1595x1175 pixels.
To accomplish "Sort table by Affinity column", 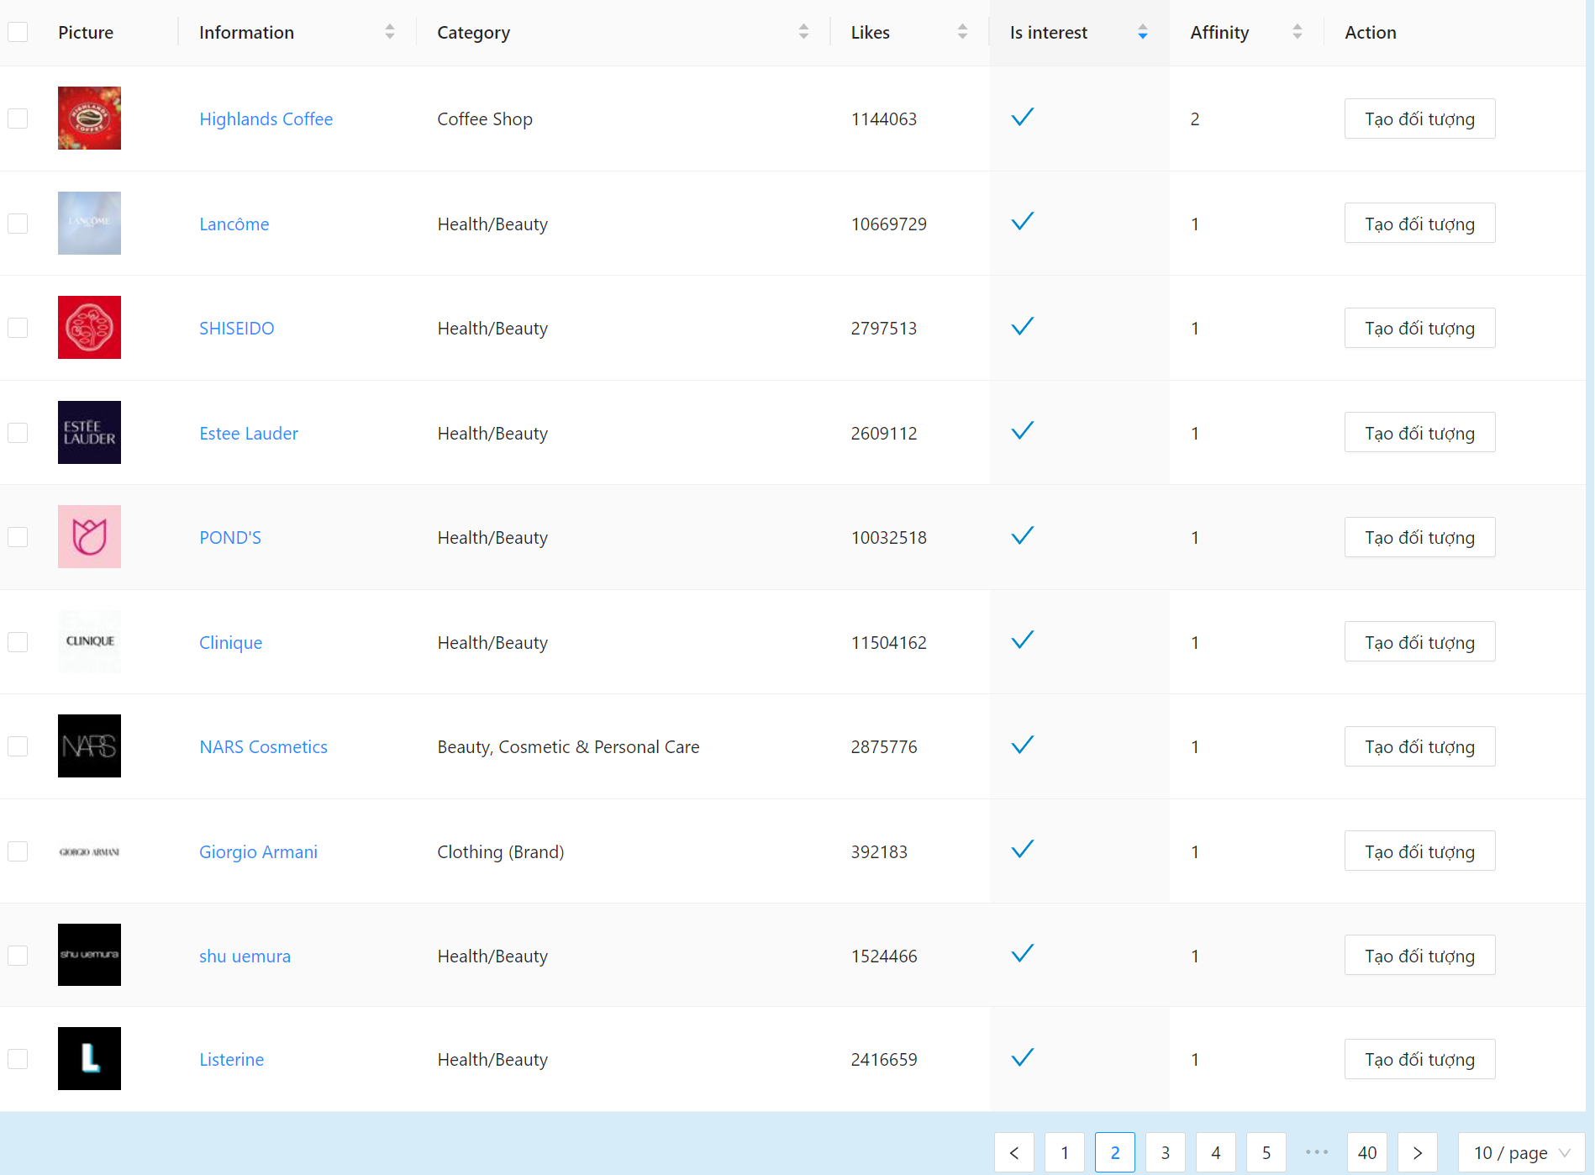I will click(1297, 32).
